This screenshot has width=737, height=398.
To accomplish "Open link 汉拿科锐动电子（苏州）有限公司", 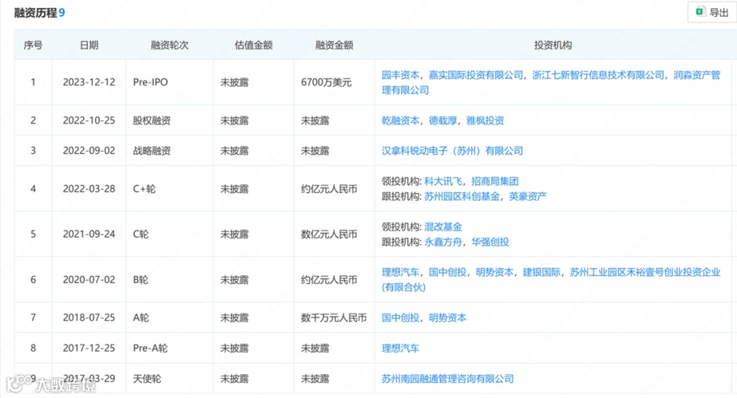I will (x=452, y=151).
